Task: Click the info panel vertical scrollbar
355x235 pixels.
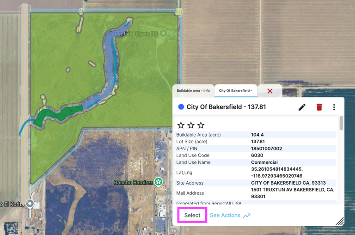Action: pos(341,123)
